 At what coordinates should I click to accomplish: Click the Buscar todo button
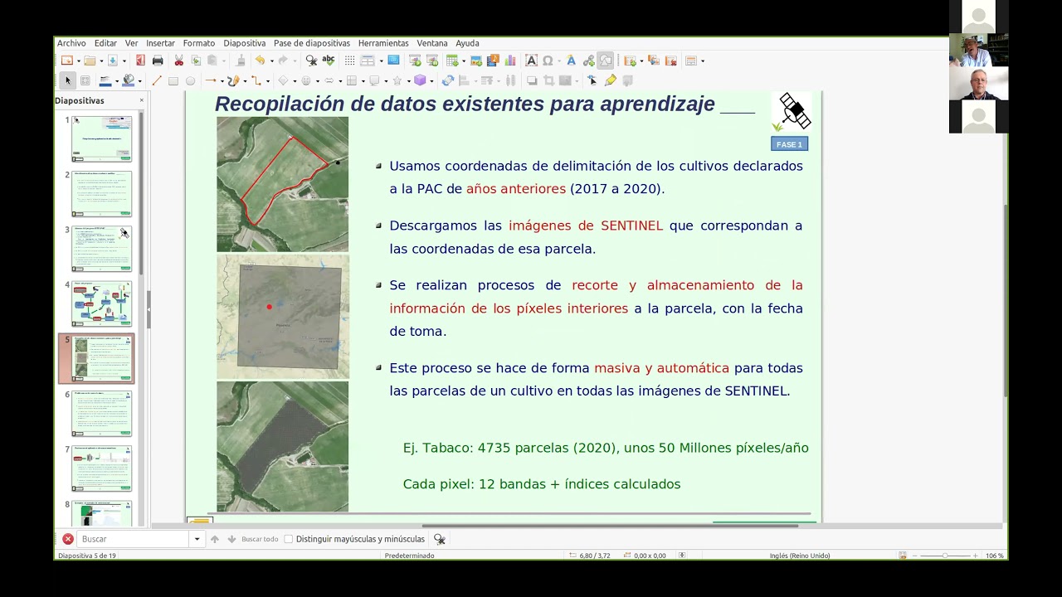coord(260,539)
